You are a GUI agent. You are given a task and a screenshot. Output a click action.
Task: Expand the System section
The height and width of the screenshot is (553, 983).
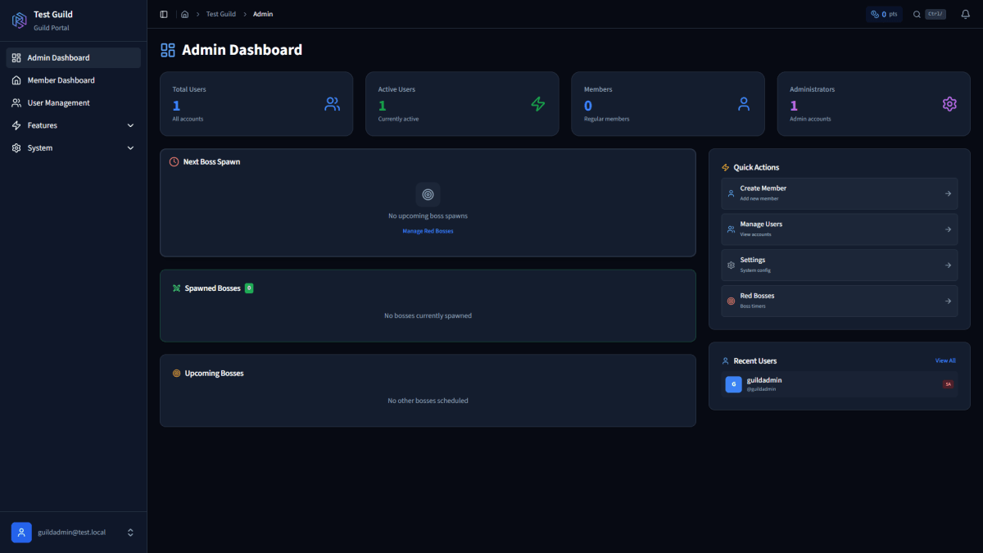coord(73,147)
